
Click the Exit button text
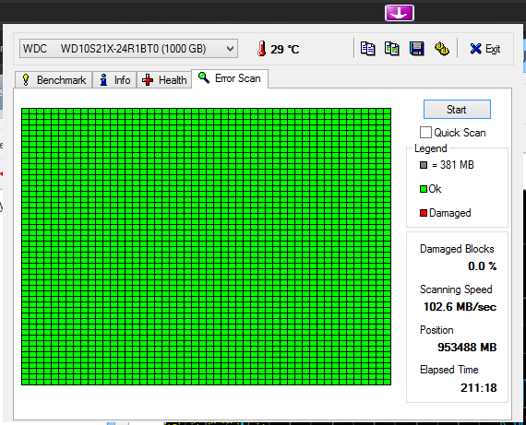coord(493,49)
